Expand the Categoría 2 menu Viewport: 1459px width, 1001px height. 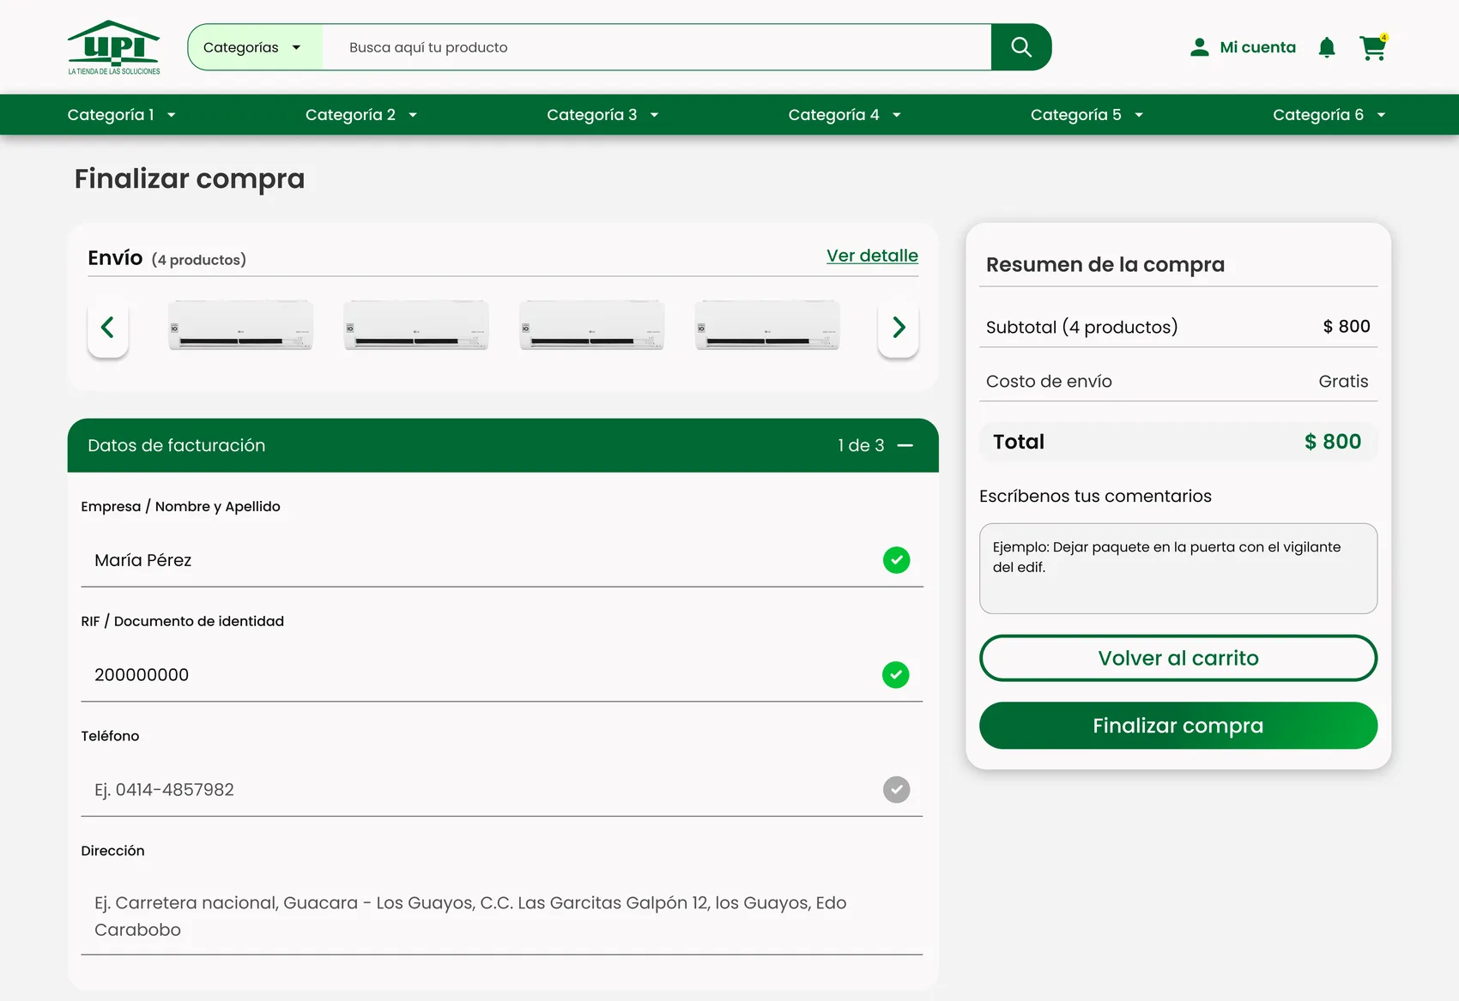361,115
